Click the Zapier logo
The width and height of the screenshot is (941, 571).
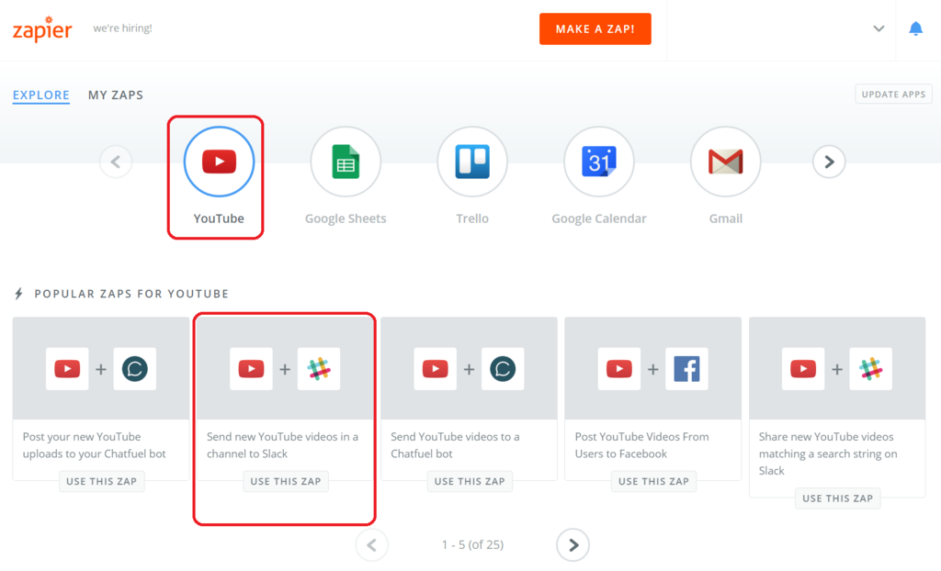point(42,28)
